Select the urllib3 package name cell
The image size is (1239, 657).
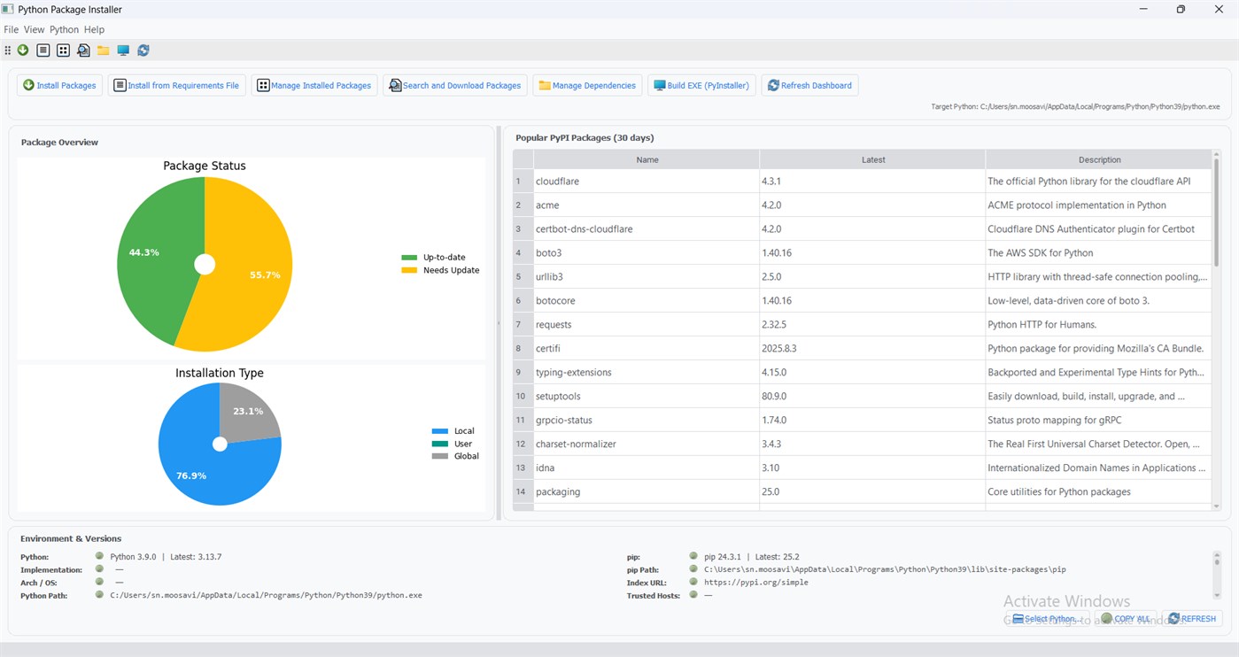point(647,276)
